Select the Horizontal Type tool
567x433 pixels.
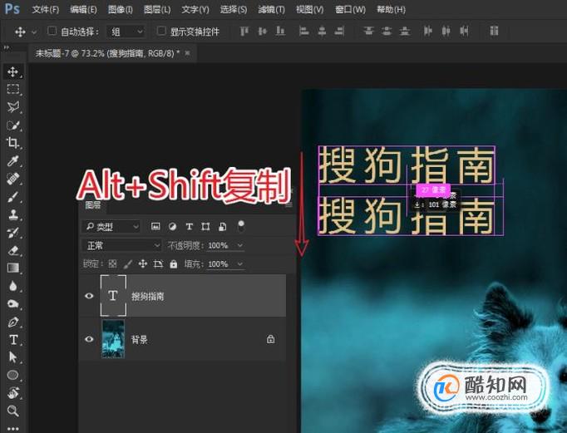click(13, 339)
